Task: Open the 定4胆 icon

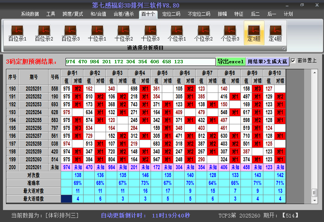Action: (x=275, y=33)
